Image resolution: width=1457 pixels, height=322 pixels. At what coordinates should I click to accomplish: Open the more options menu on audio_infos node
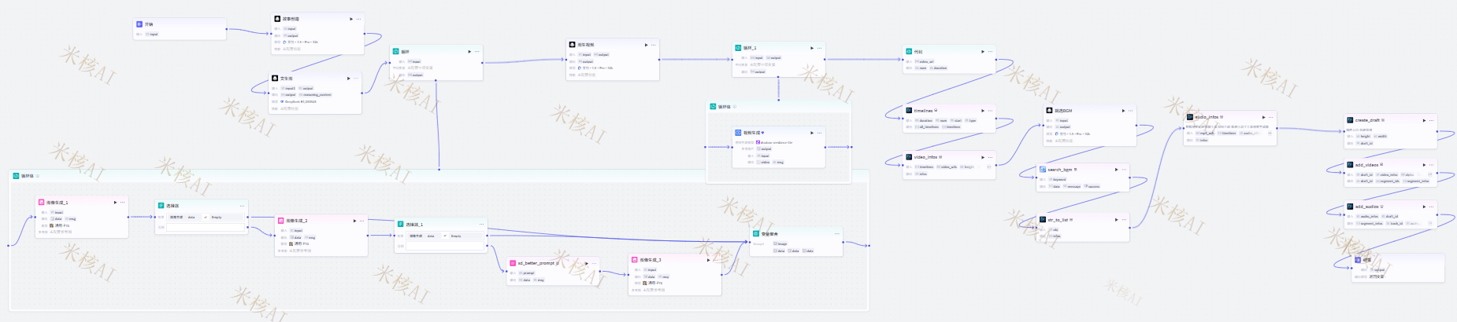[1272, 117]
